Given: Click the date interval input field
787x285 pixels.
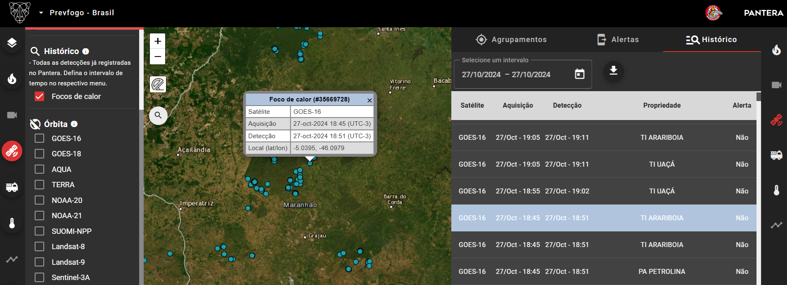Looking at the screenshot, I should pos(523,74).
